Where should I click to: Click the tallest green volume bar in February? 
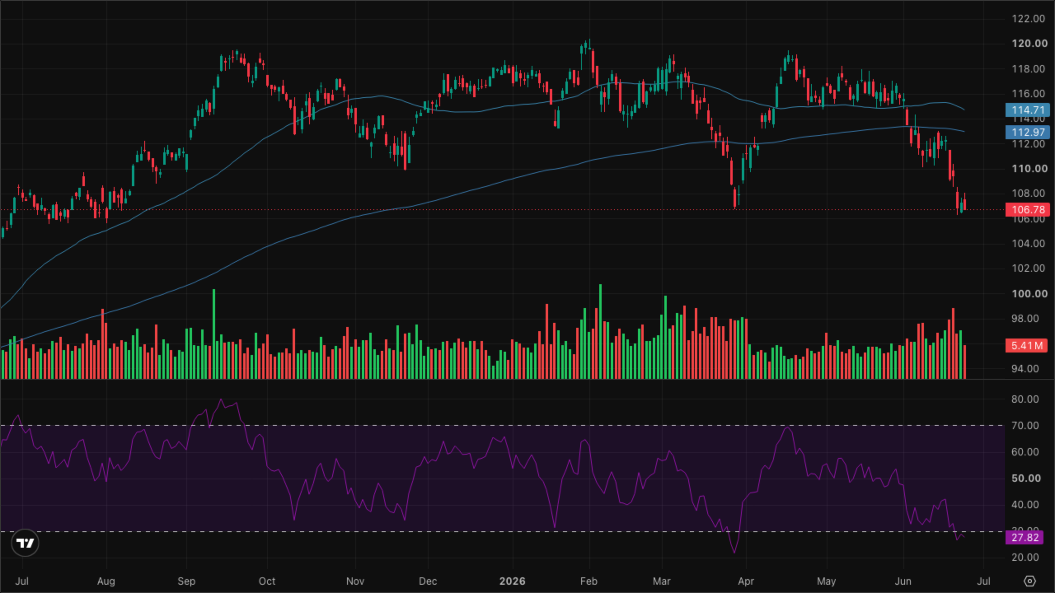click(600, 332)
